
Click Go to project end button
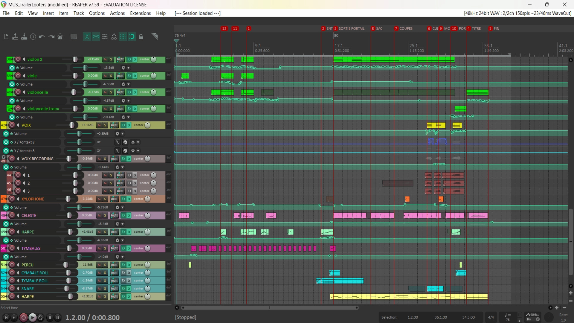pos(14,318)
